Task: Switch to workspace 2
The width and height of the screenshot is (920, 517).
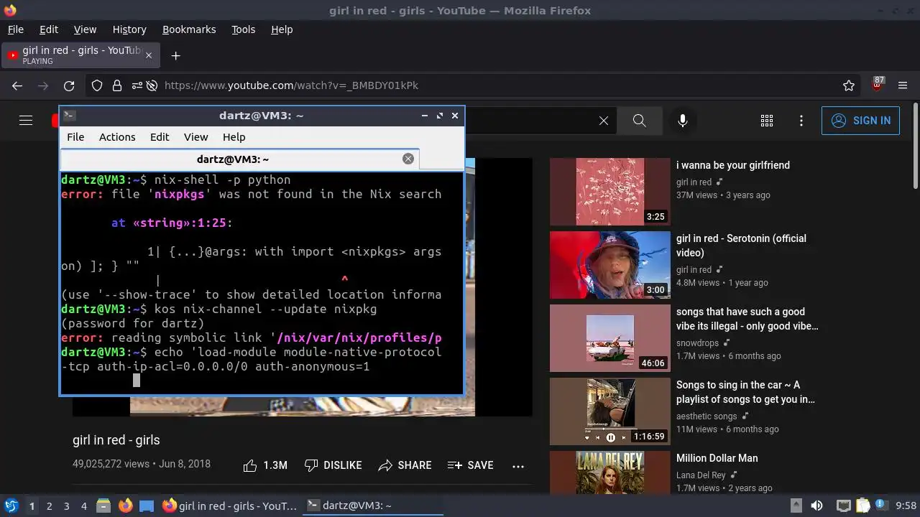Action: (49, 506)
